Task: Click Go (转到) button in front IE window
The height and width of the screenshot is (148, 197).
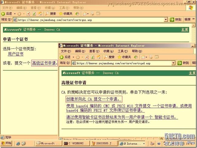Action: [183, 63]
